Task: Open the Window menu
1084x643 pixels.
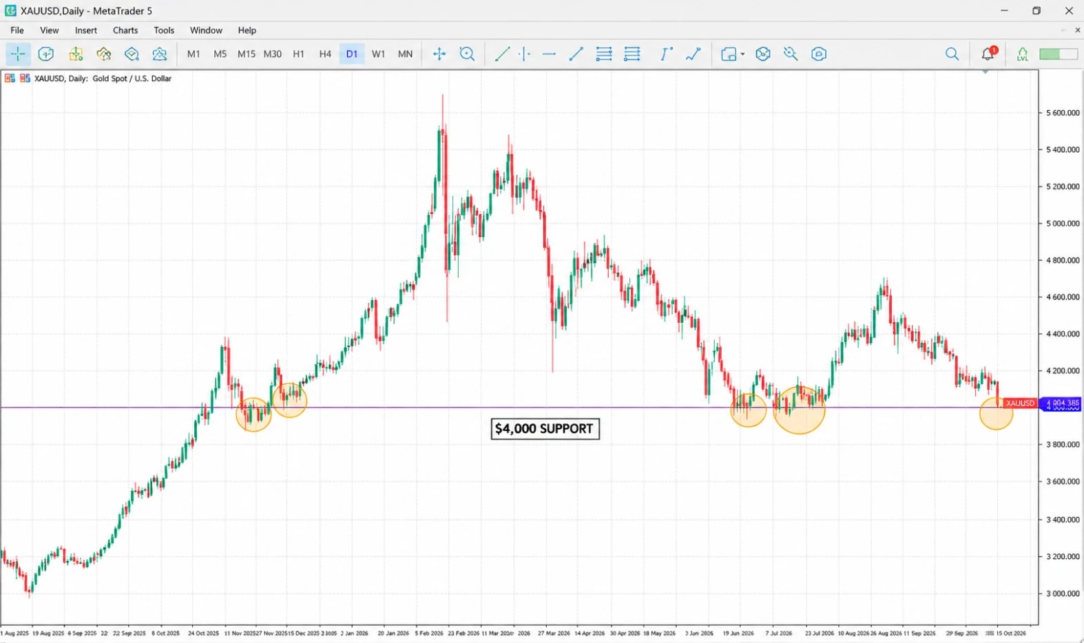Action: pyautogui.click(x=206, y=30)
